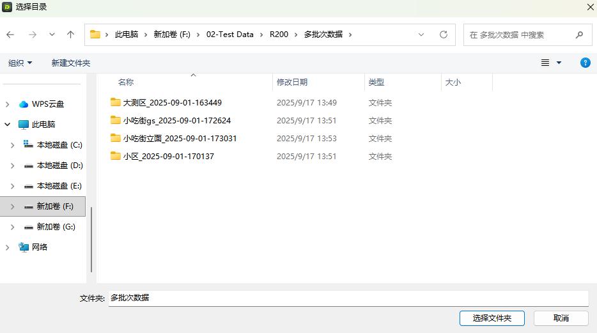
Task: Select WPS云盘 in navigation pane
Action: pos(47,104)
